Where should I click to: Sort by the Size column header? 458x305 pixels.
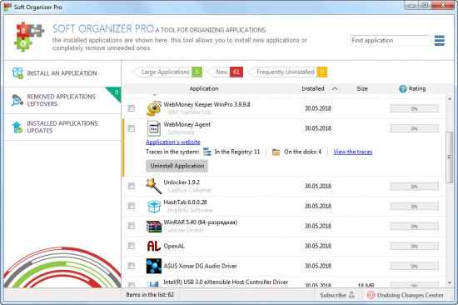point(362,88)
